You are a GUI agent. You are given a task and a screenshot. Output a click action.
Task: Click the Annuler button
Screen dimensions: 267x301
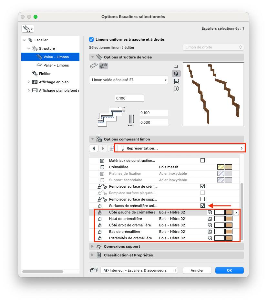tap(197, 270)
